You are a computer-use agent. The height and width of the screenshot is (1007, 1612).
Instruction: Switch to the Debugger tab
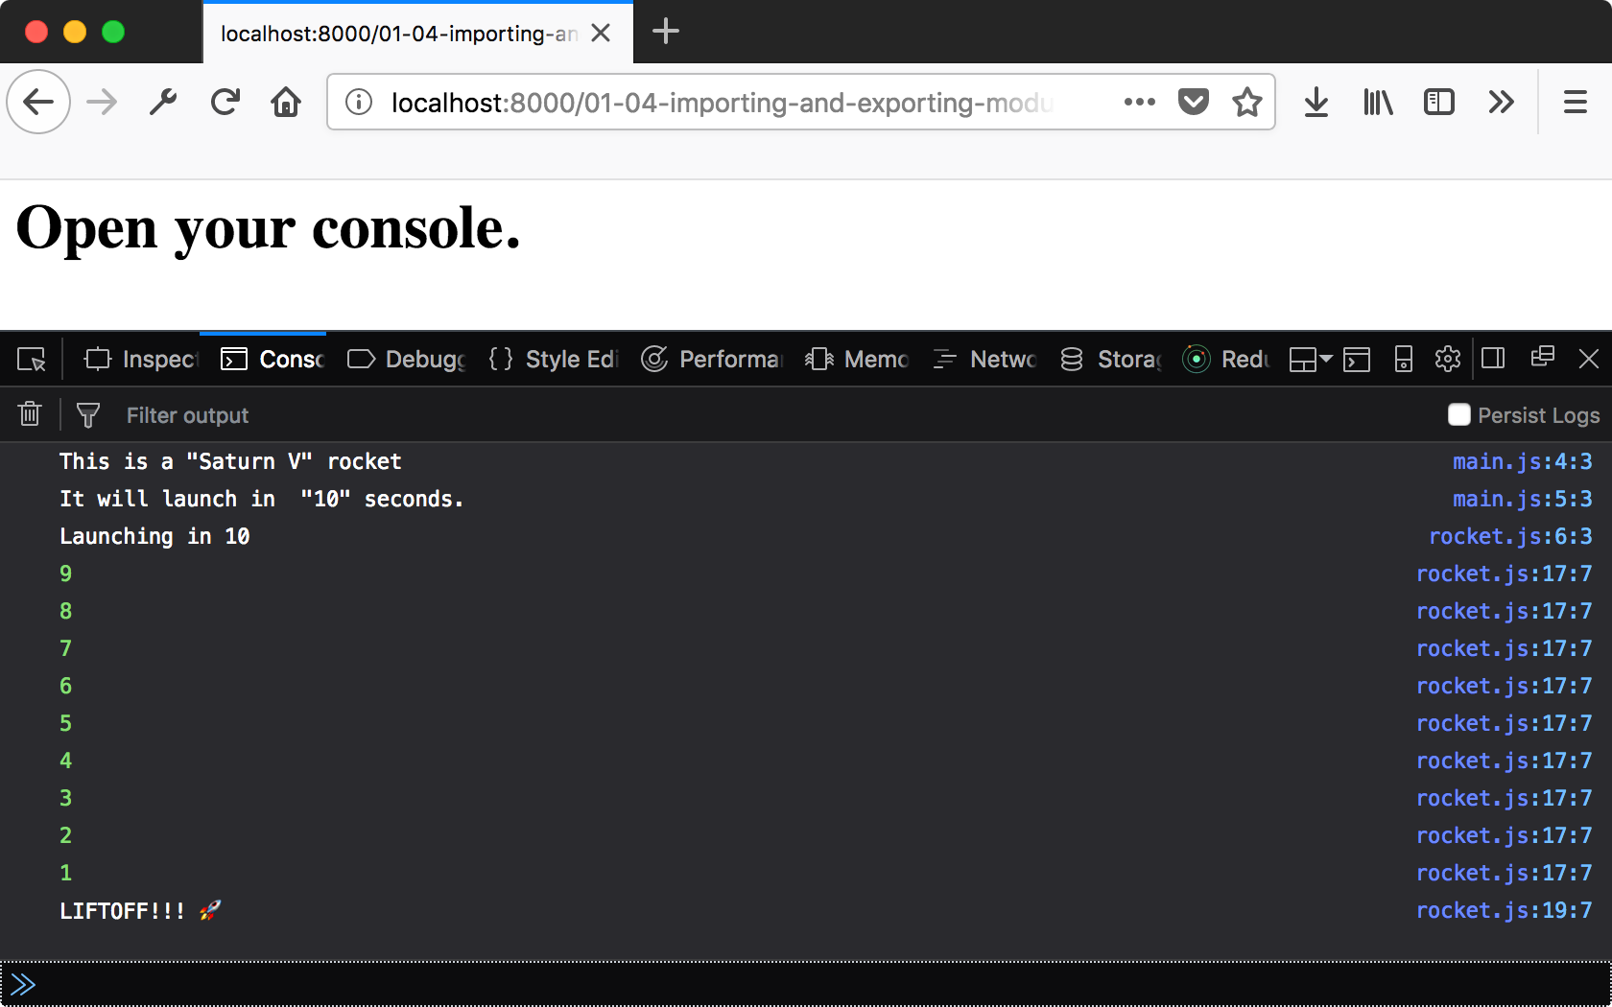[407, 360]
